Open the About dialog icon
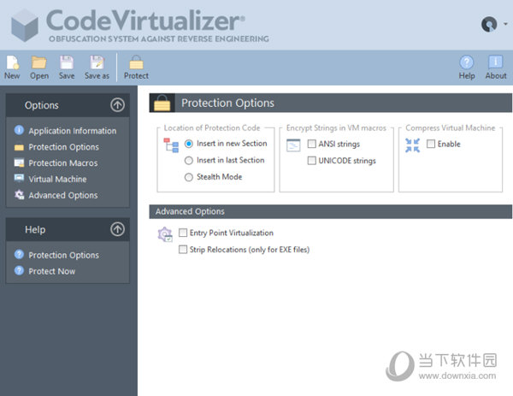Image resolution: width=513 pixels, height=396 pixels. [496, 62]
